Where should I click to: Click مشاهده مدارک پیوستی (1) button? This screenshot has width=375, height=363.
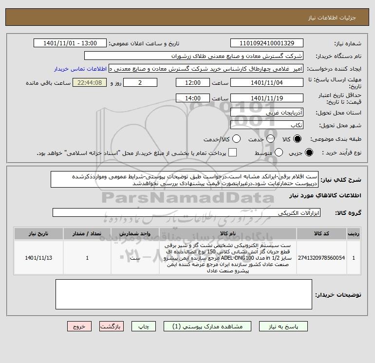coord(207,326)
